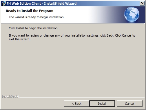Click the "If you want to review or change" line

72,35
